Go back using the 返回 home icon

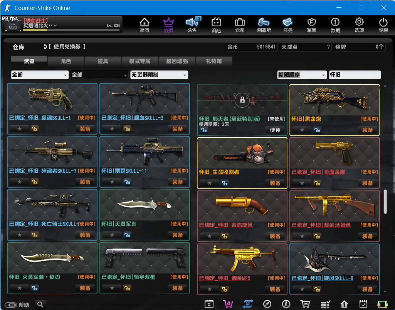pyautogui.click(x=145, y=25)
